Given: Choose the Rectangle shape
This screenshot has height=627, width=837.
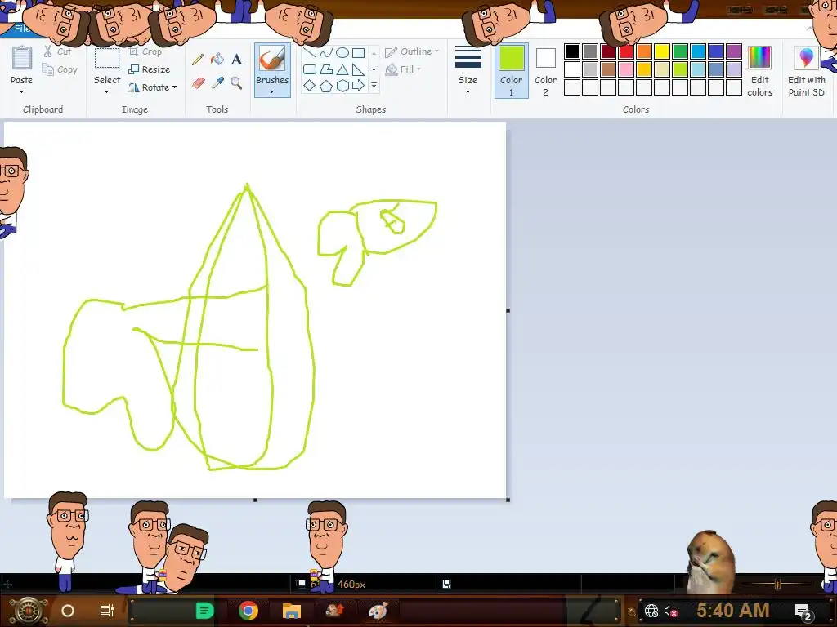Looking at the screenshot, I should (x=359, y=52).
